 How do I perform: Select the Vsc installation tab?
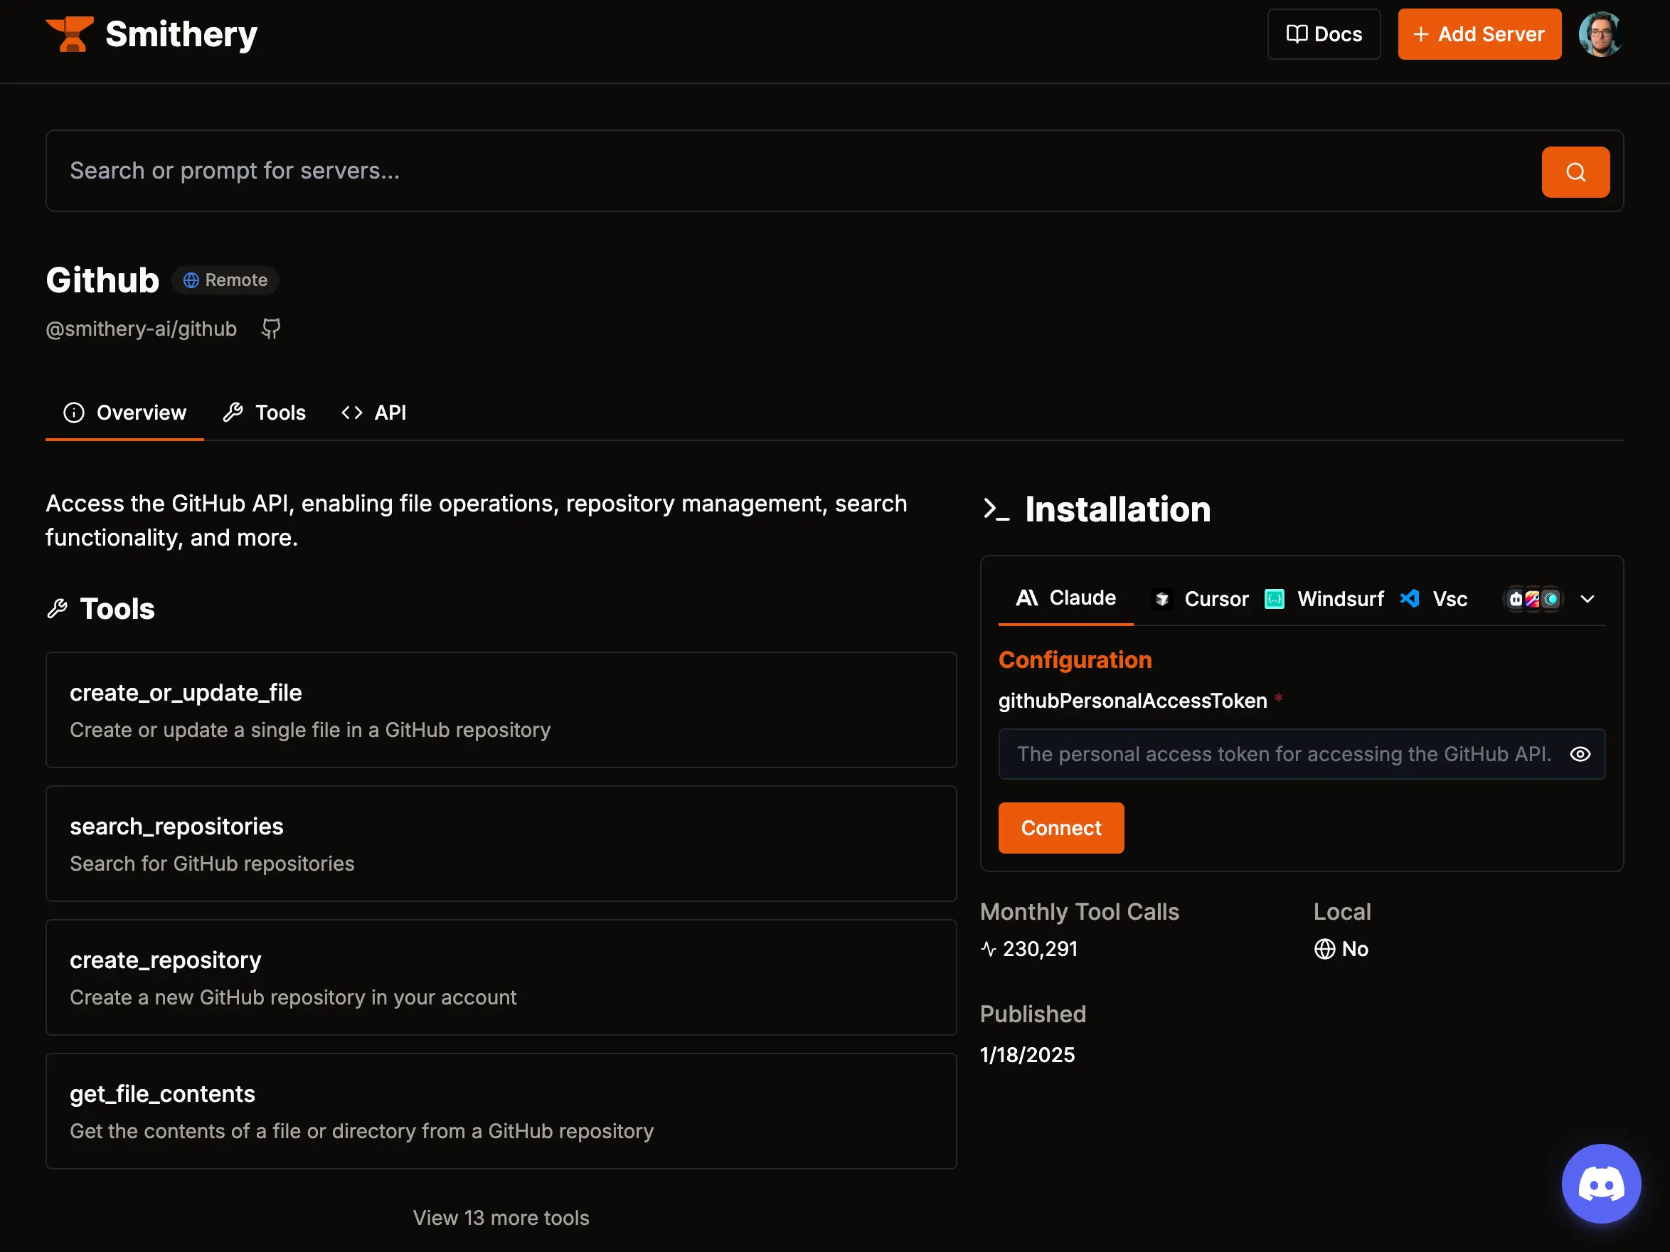coord(1434,599)
